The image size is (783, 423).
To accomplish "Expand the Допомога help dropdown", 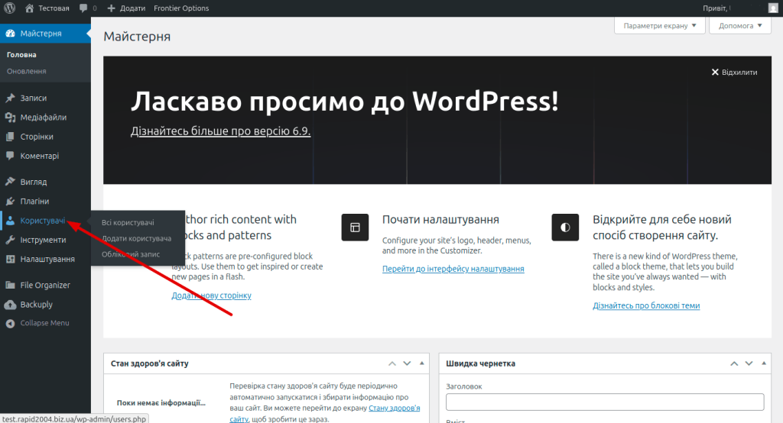I will [740, 26].
